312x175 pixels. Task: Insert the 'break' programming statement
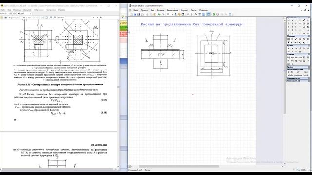pos(306,75)
